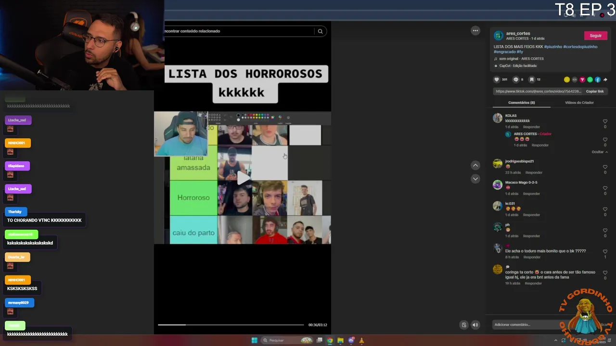Open the three-dot more options menu
Viewport: 616px width, 346px height.
point(475,31)
